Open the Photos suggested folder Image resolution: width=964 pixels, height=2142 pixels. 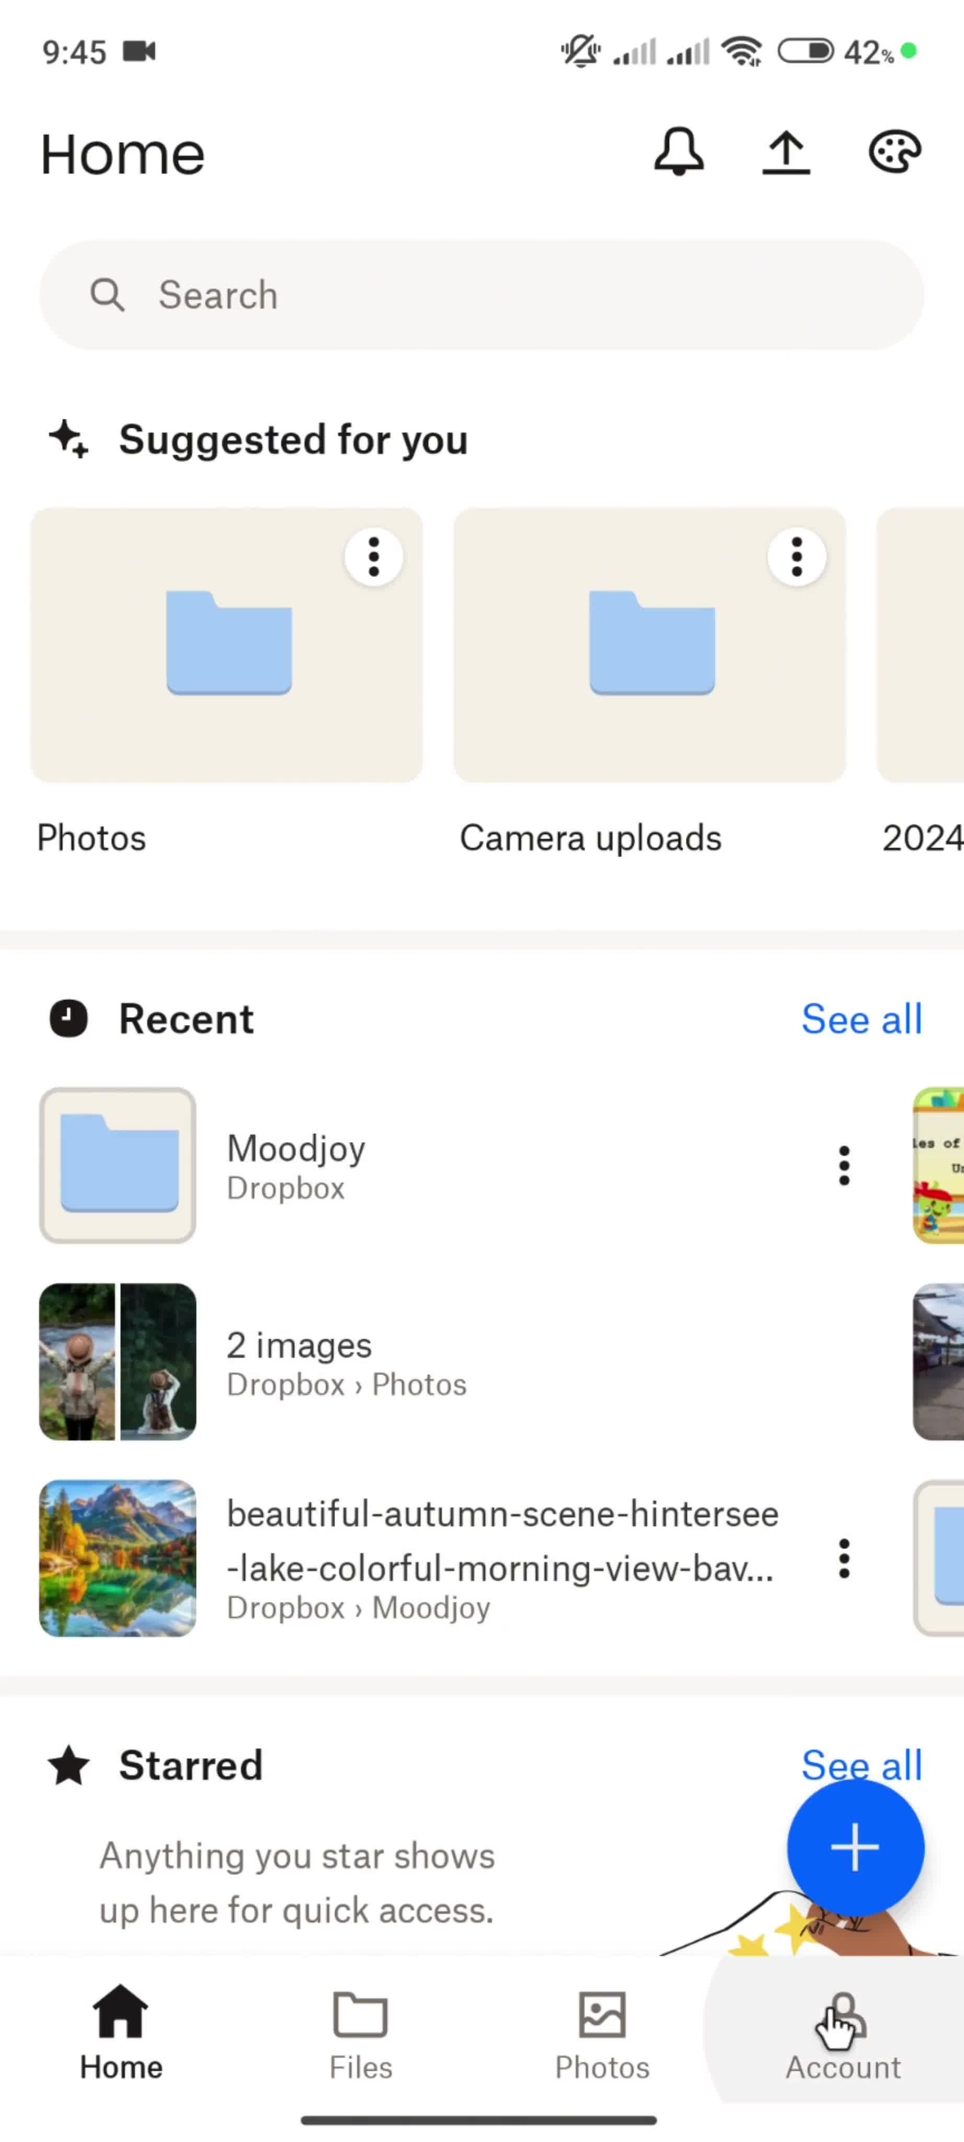[x=226, y=645]
